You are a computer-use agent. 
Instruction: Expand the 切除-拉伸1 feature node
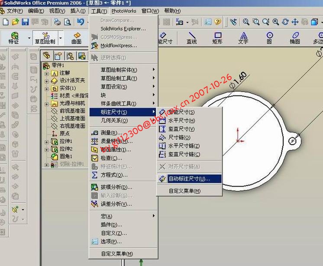[x=47, y=165]
